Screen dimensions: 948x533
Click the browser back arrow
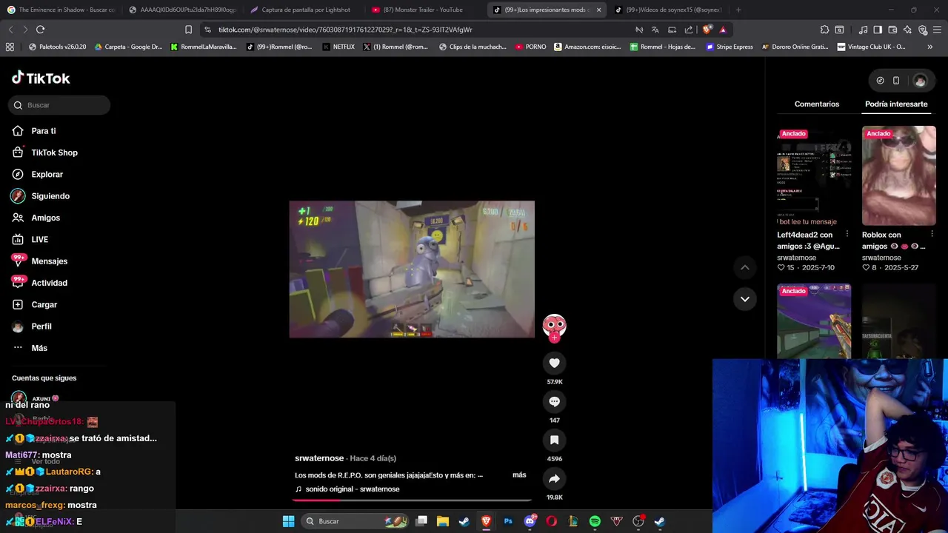point(10,30)
